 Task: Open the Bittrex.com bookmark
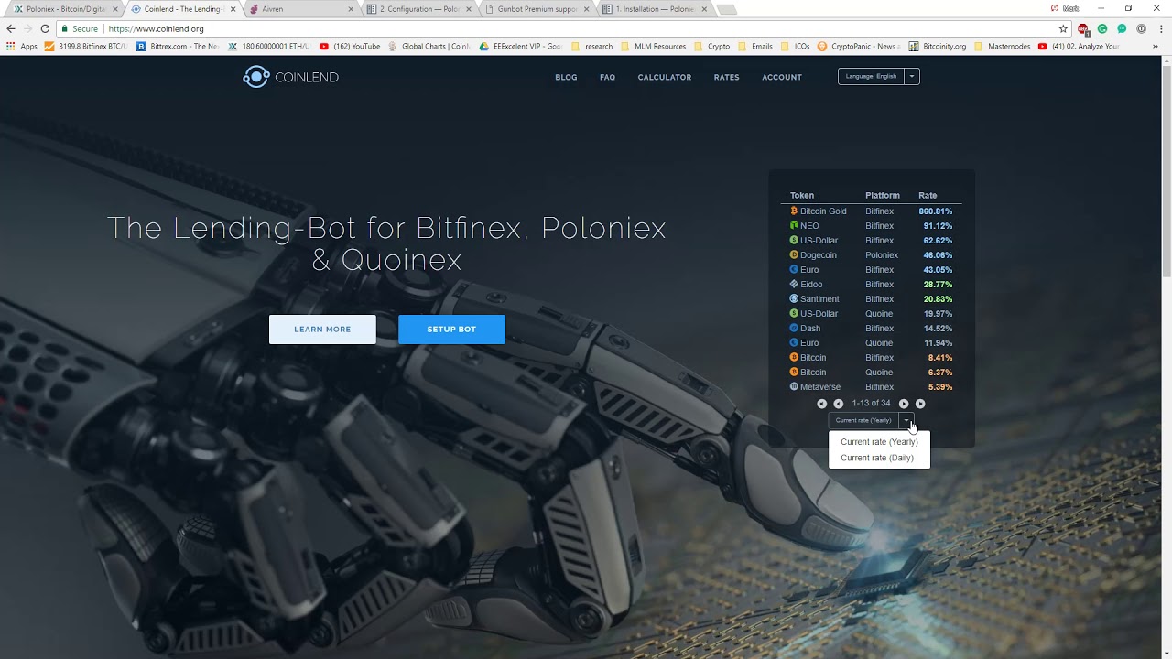[x=178, y=46]
